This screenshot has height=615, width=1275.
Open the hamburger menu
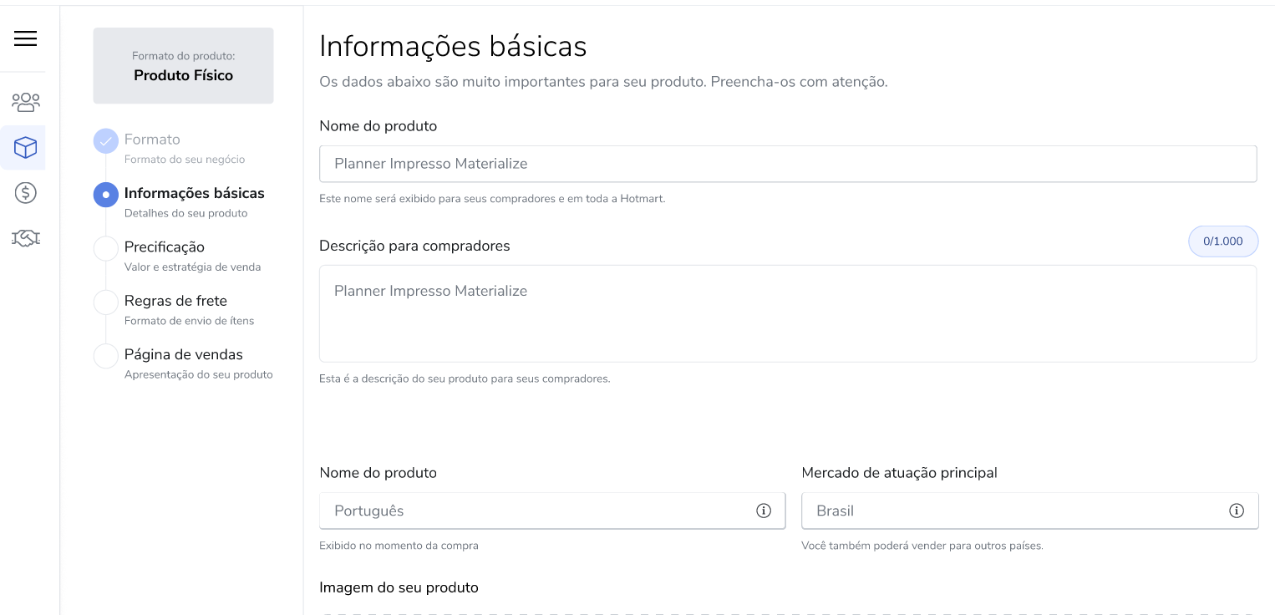25,38
